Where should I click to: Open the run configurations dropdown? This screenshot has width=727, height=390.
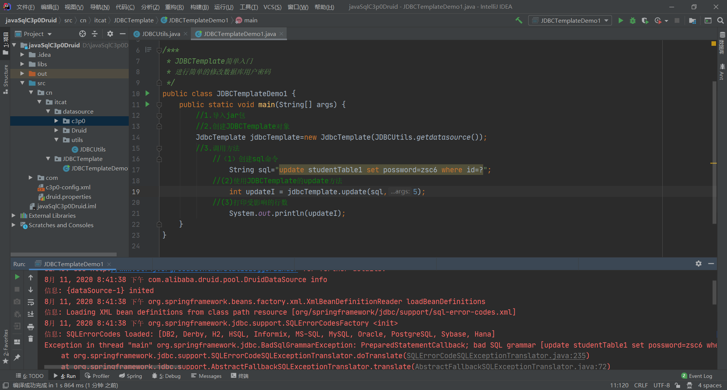pos(606,20)
